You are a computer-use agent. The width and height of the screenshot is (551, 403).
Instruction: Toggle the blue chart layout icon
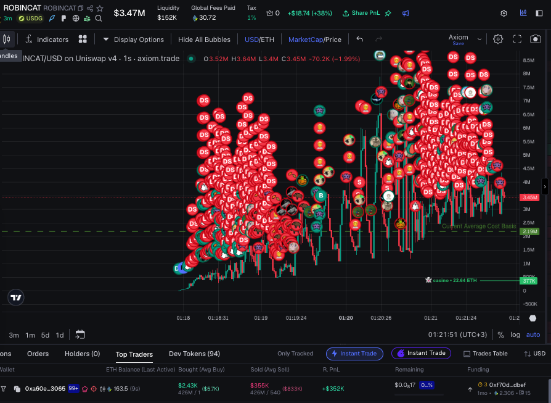pyautogui.click(x=523, y=13)
